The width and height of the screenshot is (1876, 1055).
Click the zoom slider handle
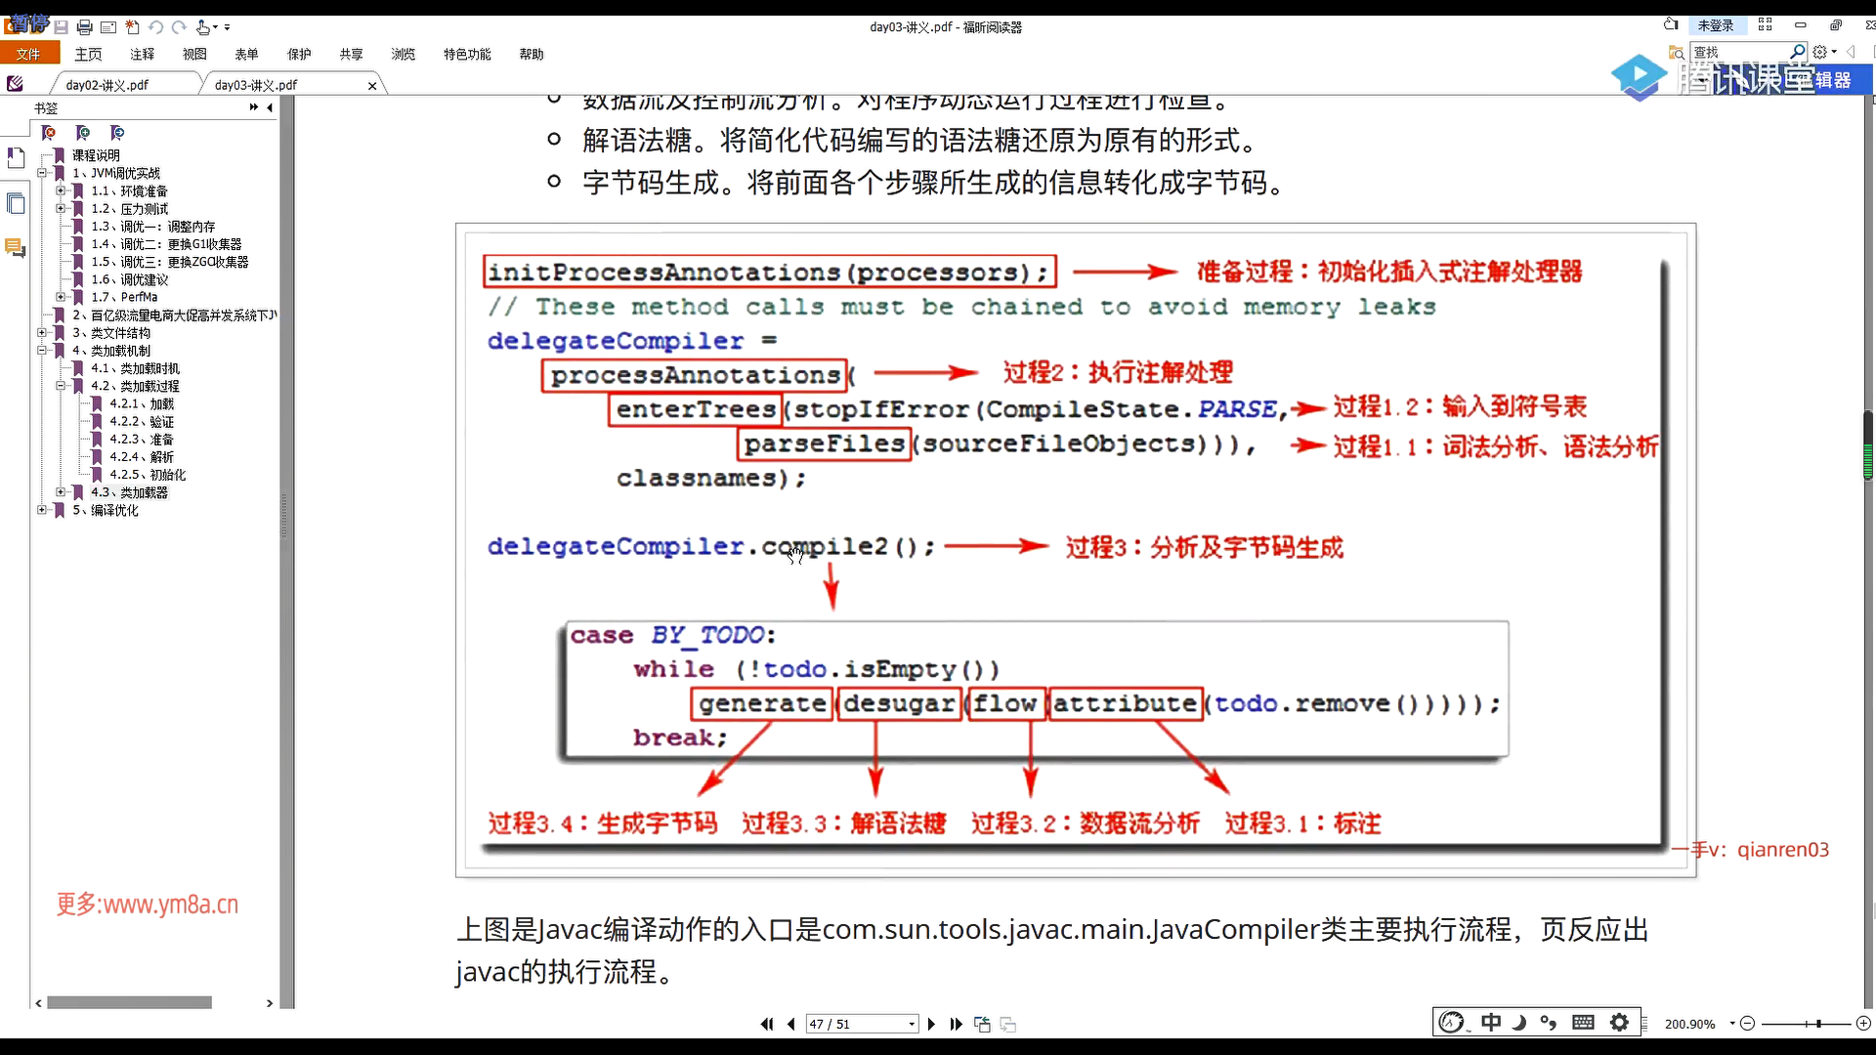click(1818, 1024)
